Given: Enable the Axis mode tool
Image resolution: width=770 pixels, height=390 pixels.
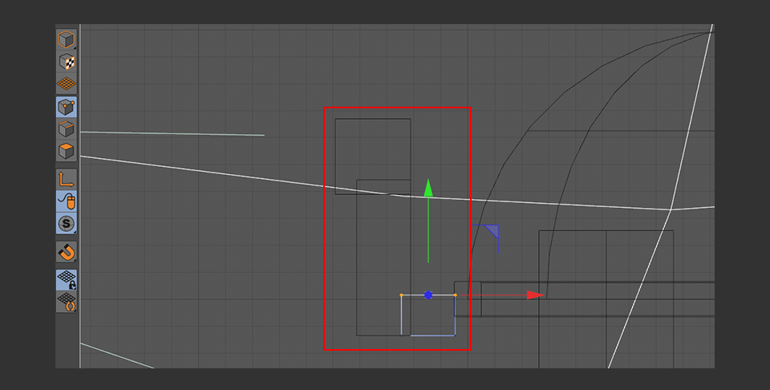Looking at the screenshot, I should click(67, 179).
